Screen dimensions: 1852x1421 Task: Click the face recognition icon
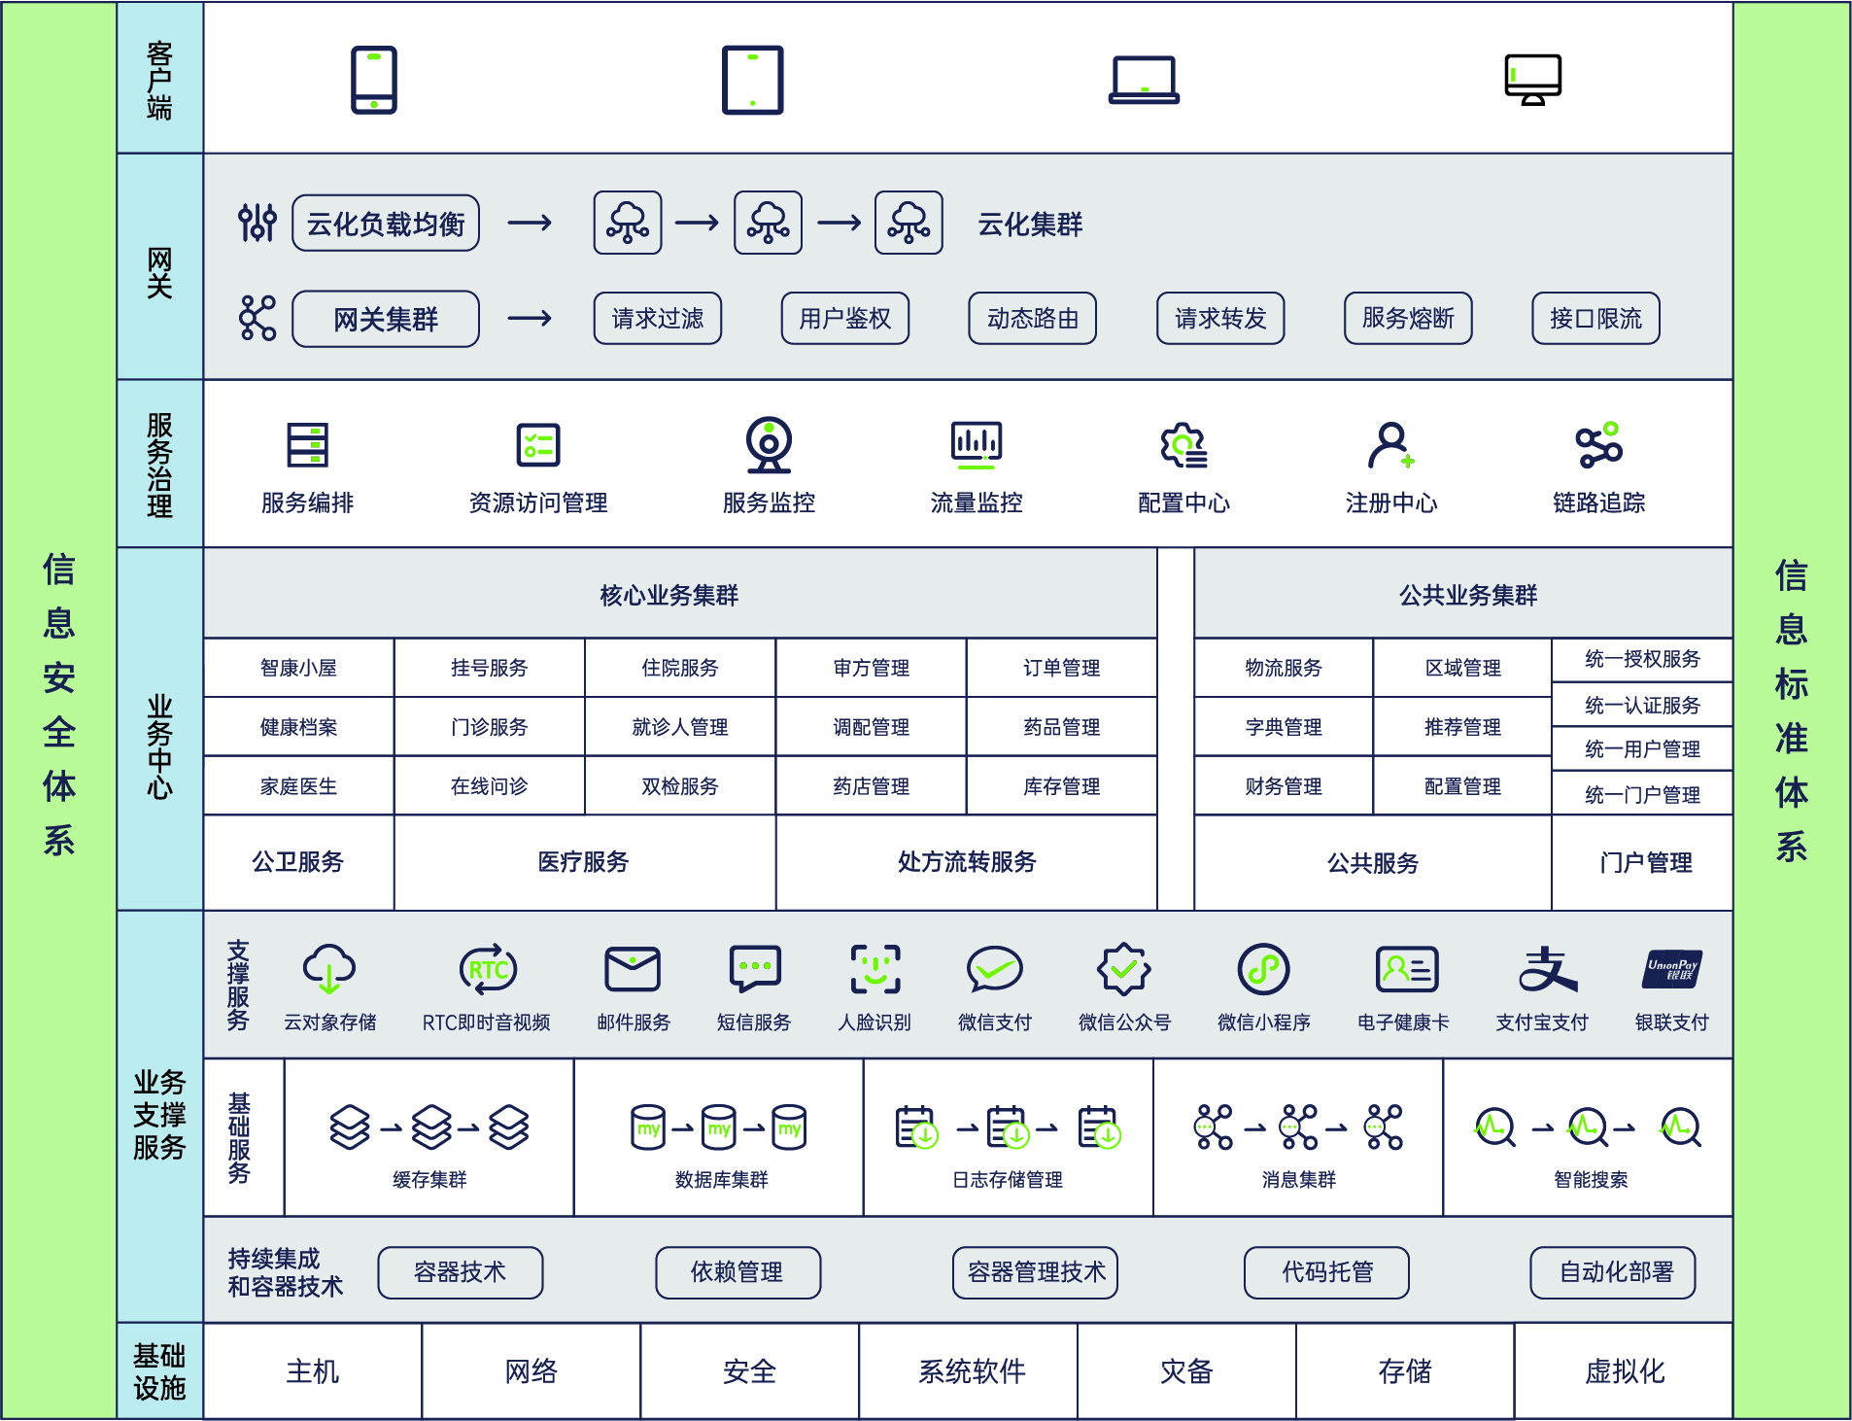pyautogui.click(x=875, y=969)
